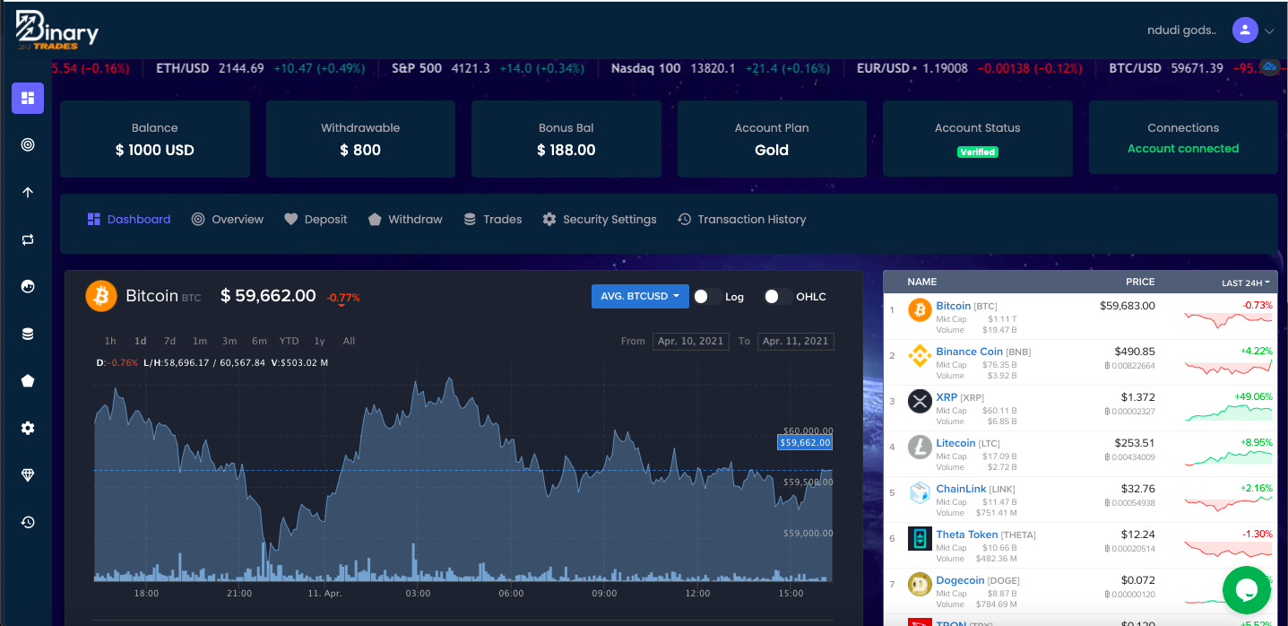Viewport: 1288px width, 626px height.
Task: Open the Deposit tab
Action: (316, 220)
